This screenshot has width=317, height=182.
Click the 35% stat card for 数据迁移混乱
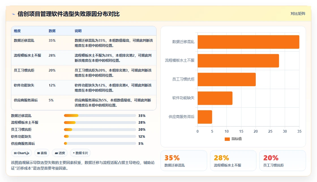(184, 161)
